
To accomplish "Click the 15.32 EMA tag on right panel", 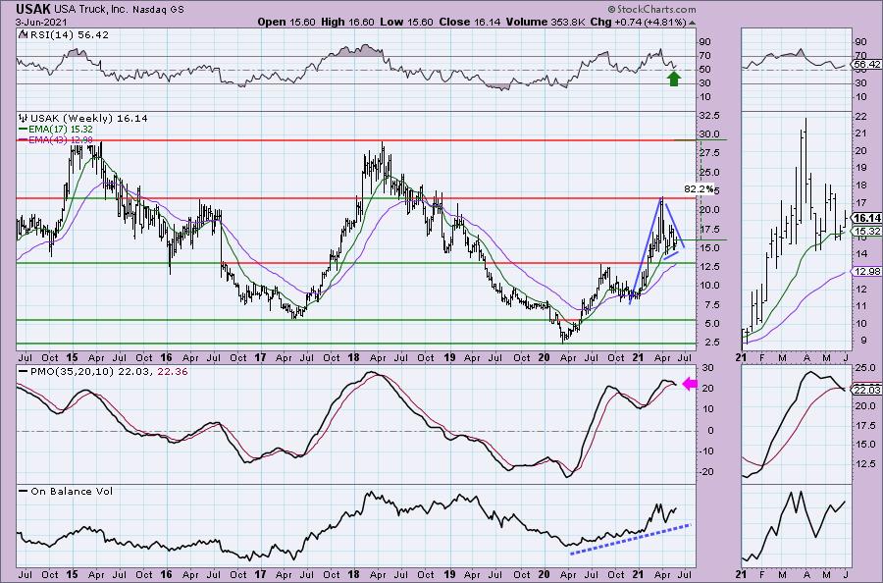I will [x=867, y=232].
